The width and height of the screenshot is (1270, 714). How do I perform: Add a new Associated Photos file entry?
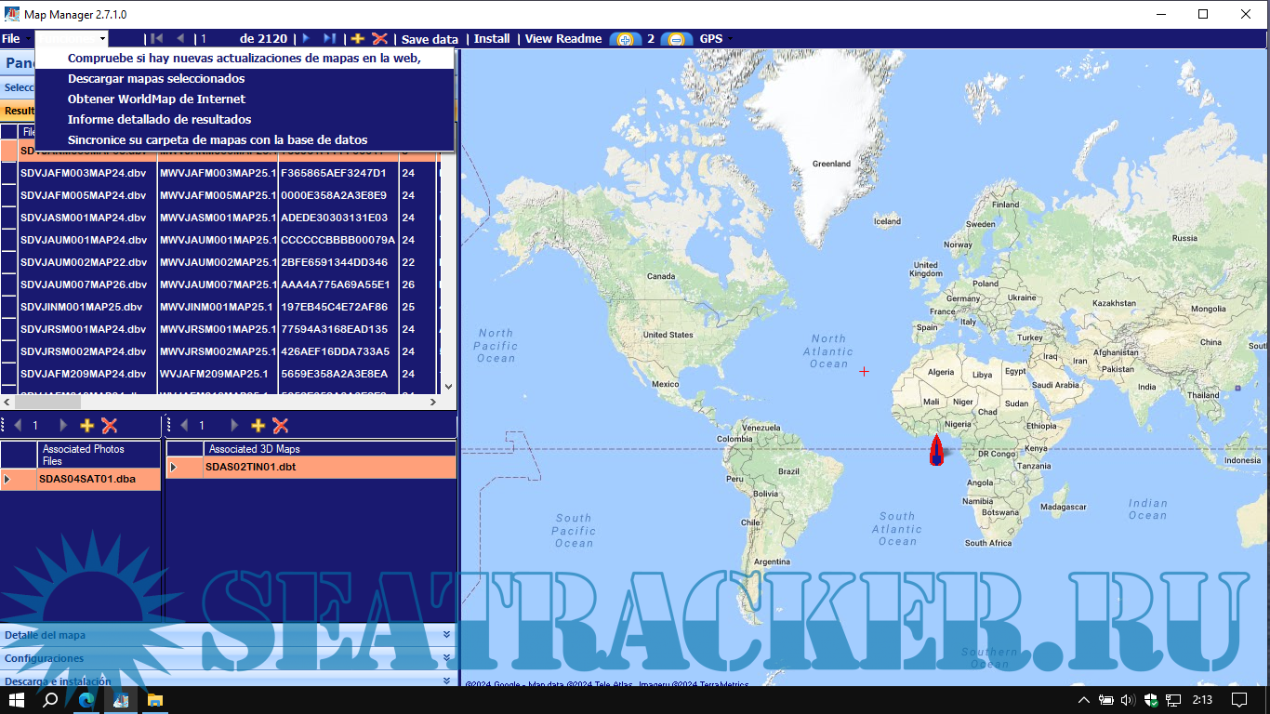point(87,426)
